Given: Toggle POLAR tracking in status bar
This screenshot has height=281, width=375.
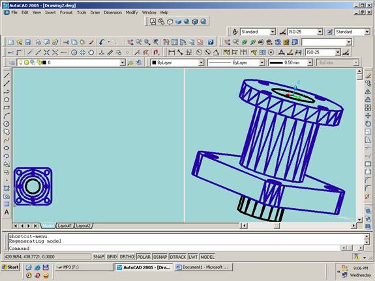Looking at the screenshot, I should point(144,257).
